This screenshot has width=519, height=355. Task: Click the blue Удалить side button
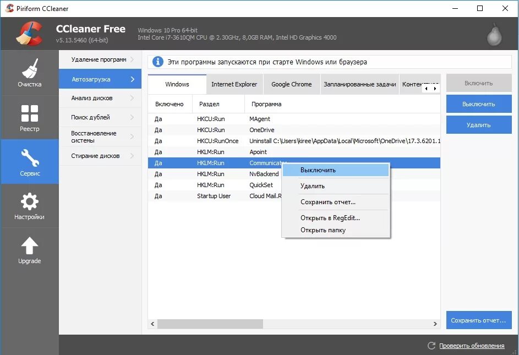pyautogui.click(x=479, y=125)
